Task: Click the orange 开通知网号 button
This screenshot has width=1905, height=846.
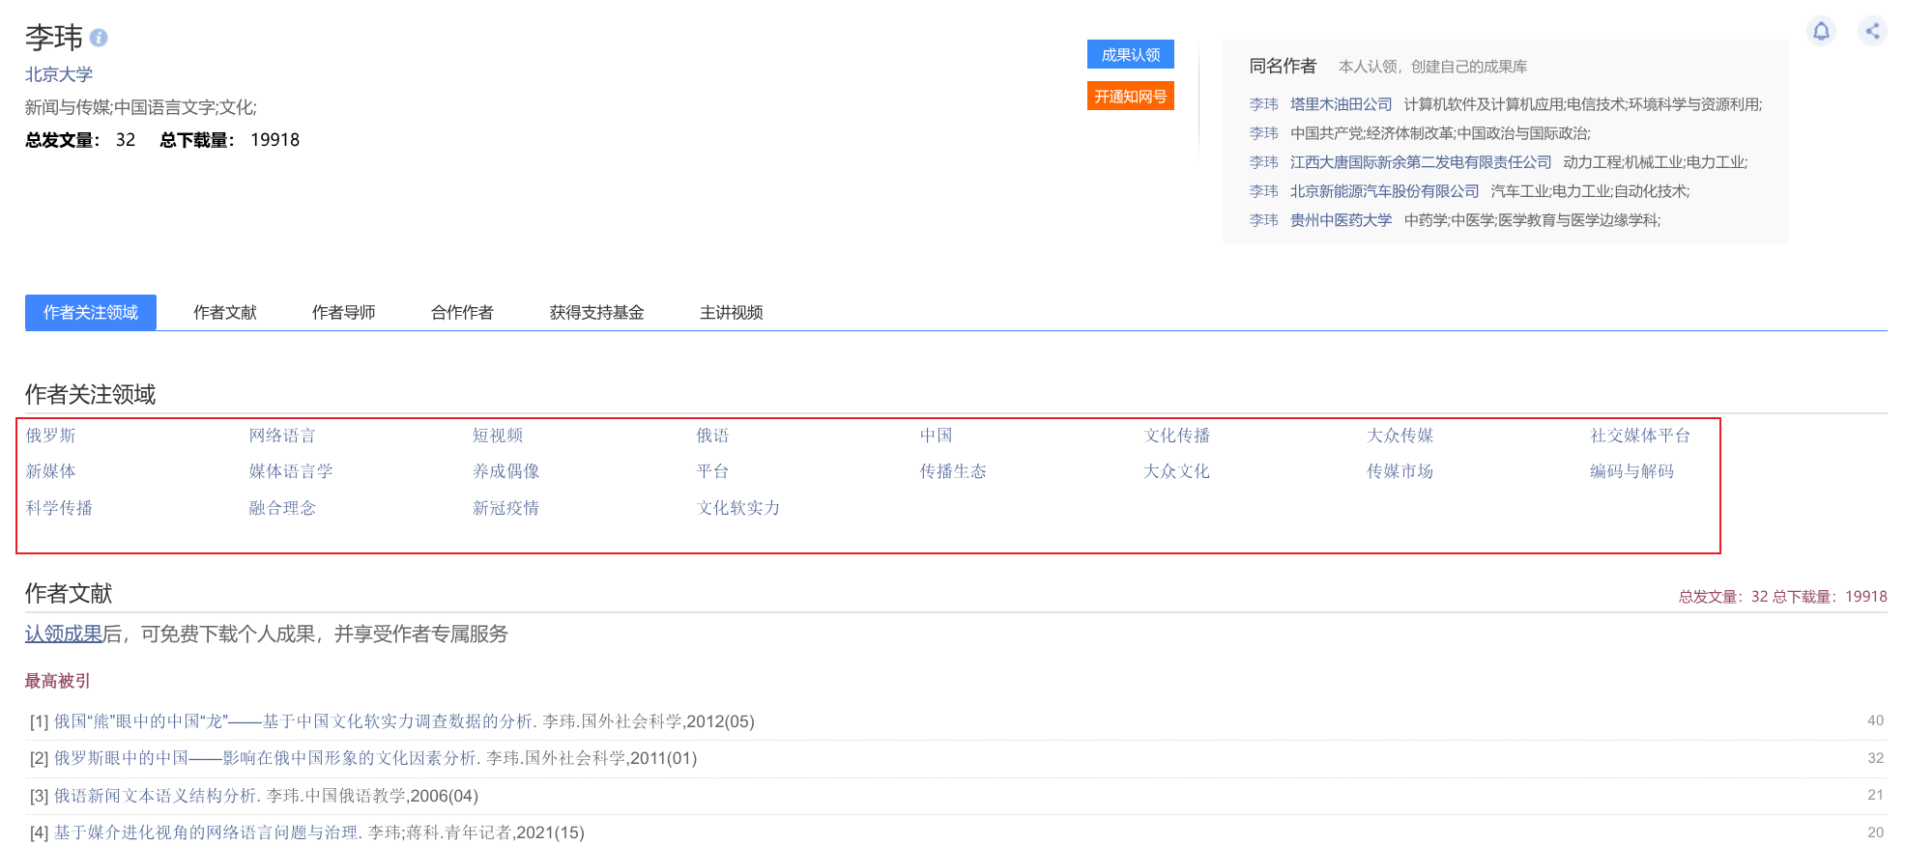Action: (x=1130, y=97)
